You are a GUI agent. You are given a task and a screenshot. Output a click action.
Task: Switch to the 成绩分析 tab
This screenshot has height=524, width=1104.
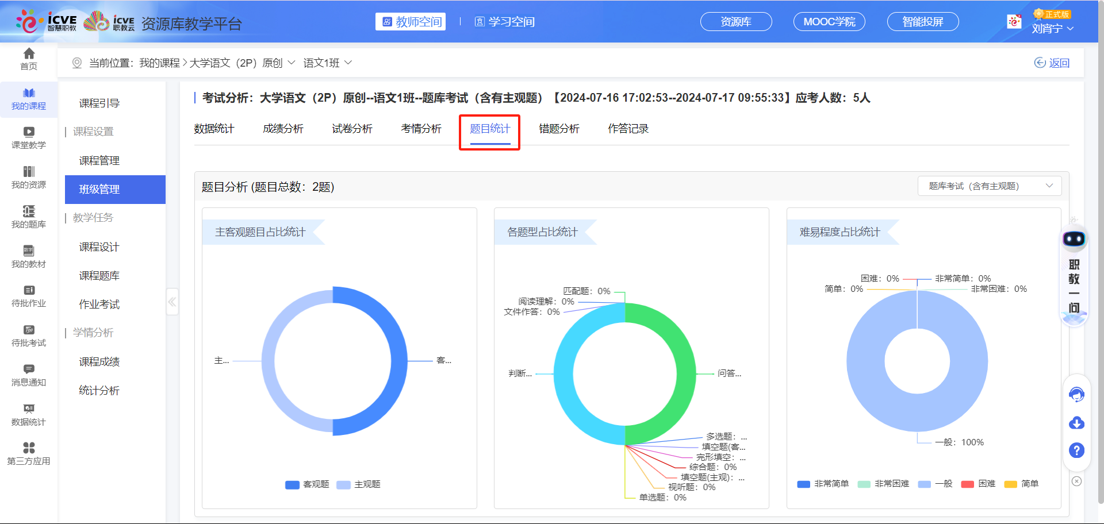point(283,129)
